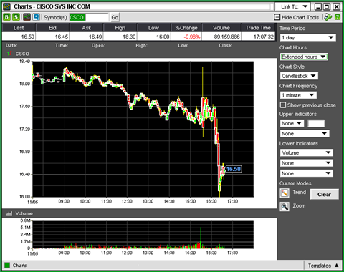Open the Chart Style Candlestick dropdown
344x272 pixels.
299,76
